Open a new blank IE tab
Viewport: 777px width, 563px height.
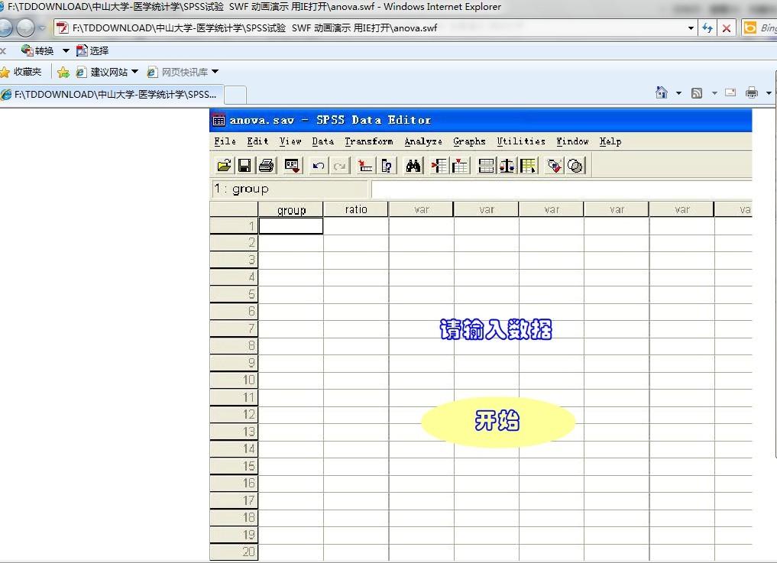[x=236, y=94]
